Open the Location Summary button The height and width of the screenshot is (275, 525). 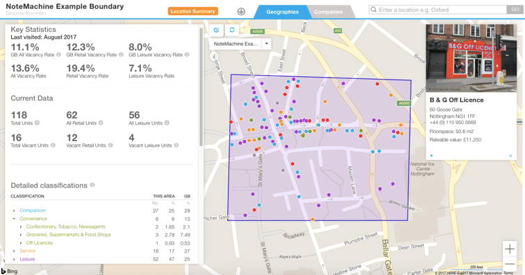click(193, 11)
